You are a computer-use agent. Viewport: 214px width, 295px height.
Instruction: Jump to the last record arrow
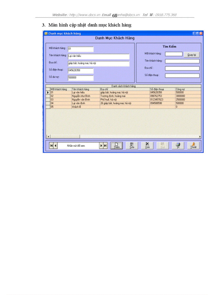coord(105,146)
